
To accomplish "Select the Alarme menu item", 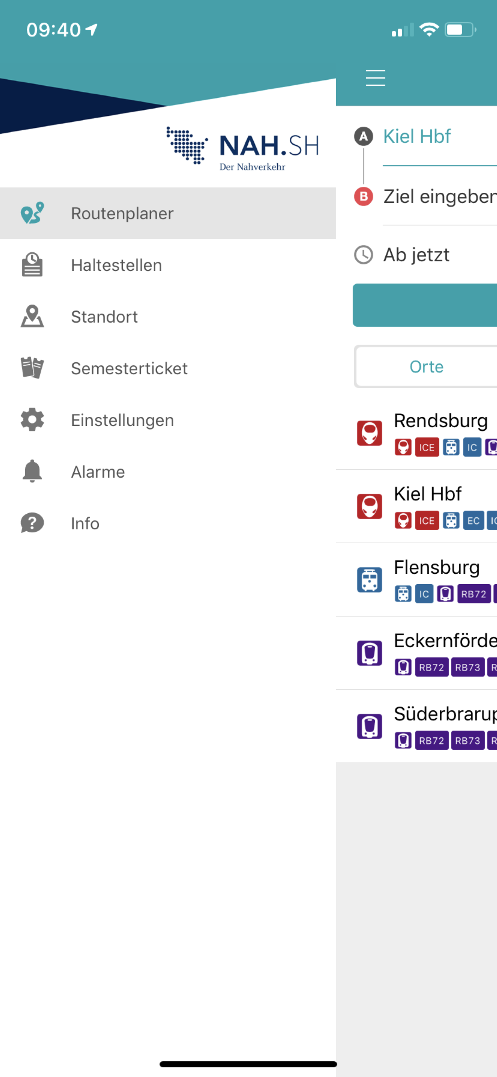I will 168,472.
